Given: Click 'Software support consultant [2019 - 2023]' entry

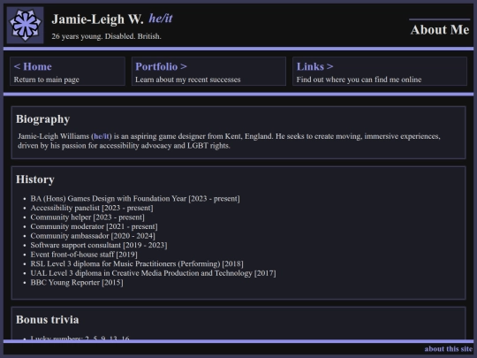Looking at the screenshot, I should tap(99, 246).
